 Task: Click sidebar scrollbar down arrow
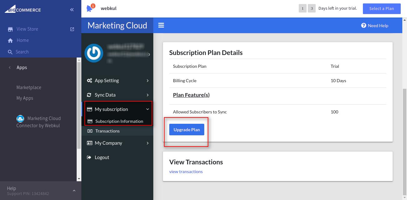point(79,179)
